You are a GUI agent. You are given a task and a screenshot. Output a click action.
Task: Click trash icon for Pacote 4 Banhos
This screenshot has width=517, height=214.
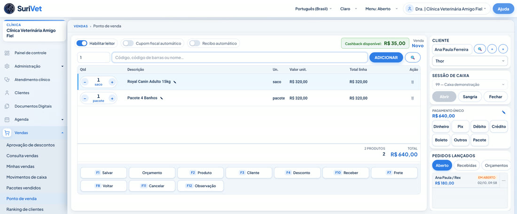(x=413, y=98)
